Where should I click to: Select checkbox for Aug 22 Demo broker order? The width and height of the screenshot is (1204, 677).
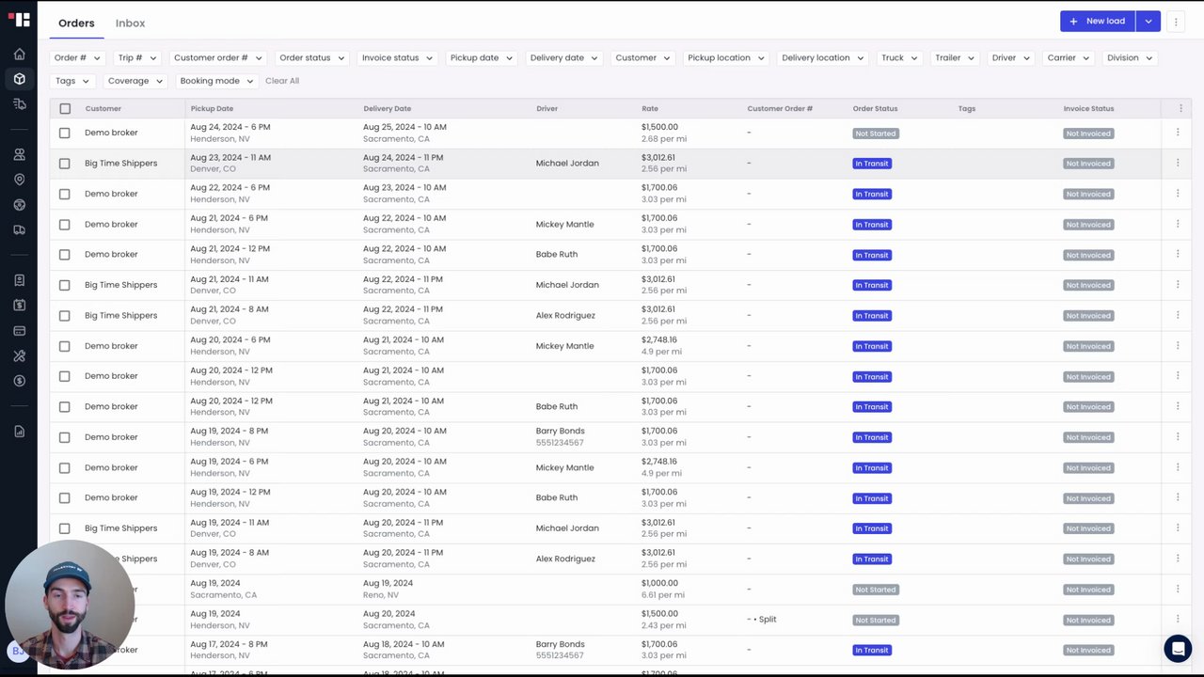click(65, 194)
